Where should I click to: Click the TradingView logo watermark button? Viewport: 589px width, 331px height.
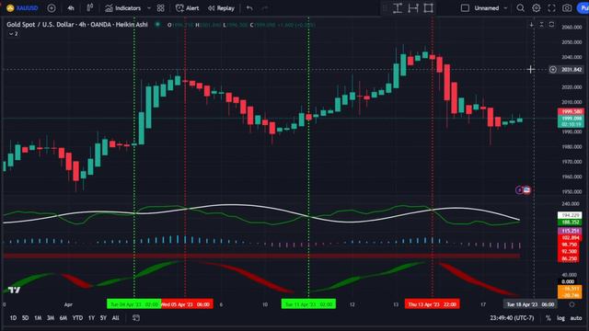point(15,290)
